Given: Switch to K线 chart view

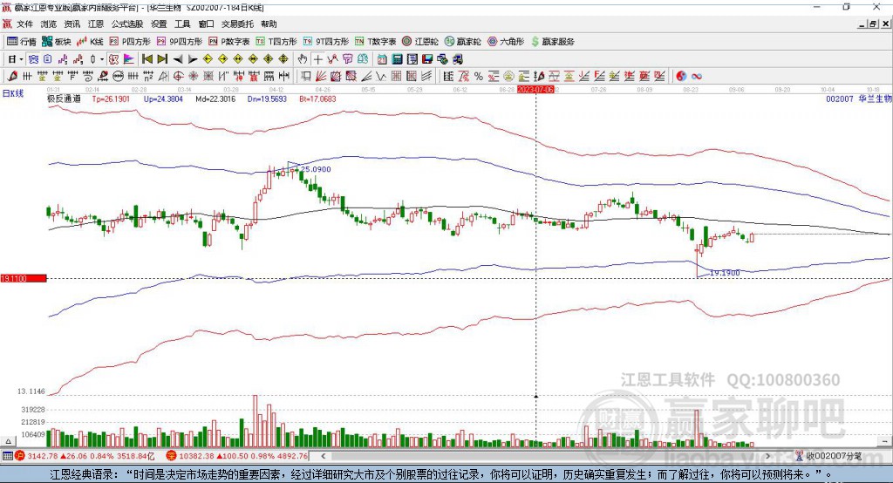Looking at the screenshot, I should tap(90, 42).
